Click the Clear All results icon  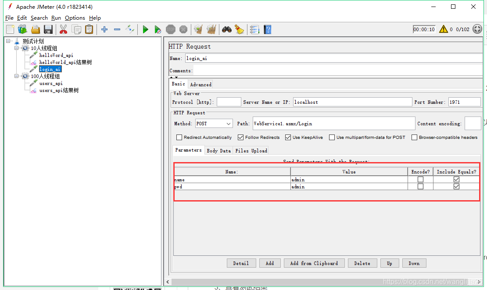point(211,29)
